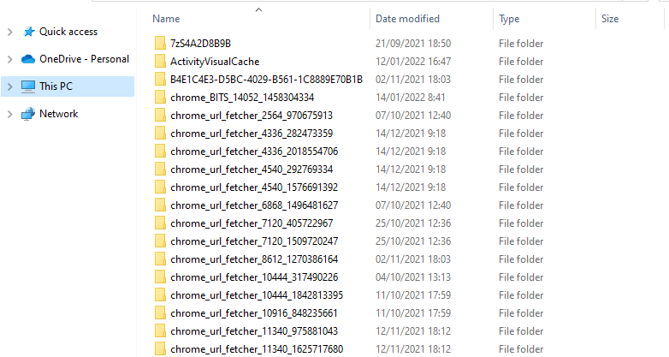This screenshot has height=357, width=669.
Task: Click the Size column header
Action: click(x=609, y=18)
